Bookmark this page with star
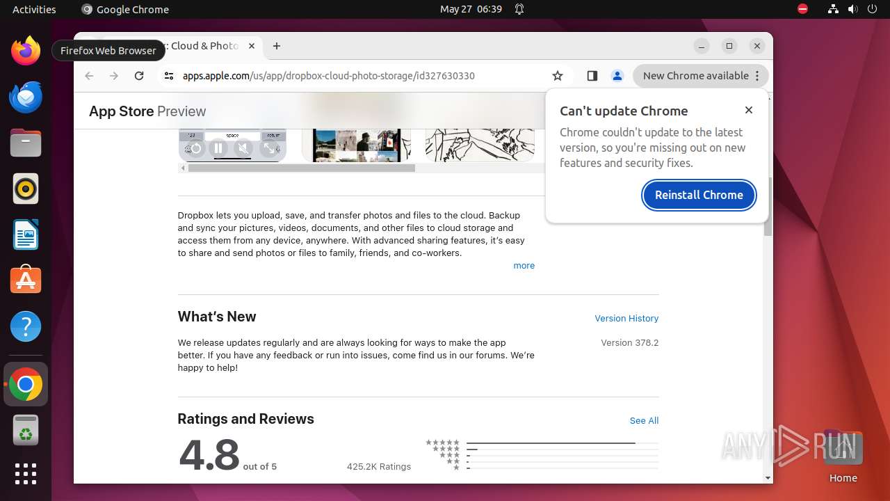890x501 pixels. tap(558, 76)
